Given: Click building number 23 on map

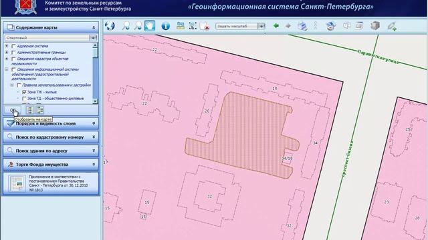Looking at the screenshot, I should click(x=387, y=202).
